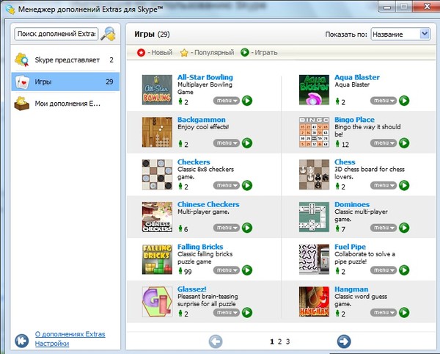Expand the Glassez! menu dropdown
Image resolution: width=440 pixels, height=354 pixels.
pyautogui.click(x=227, y=312)
